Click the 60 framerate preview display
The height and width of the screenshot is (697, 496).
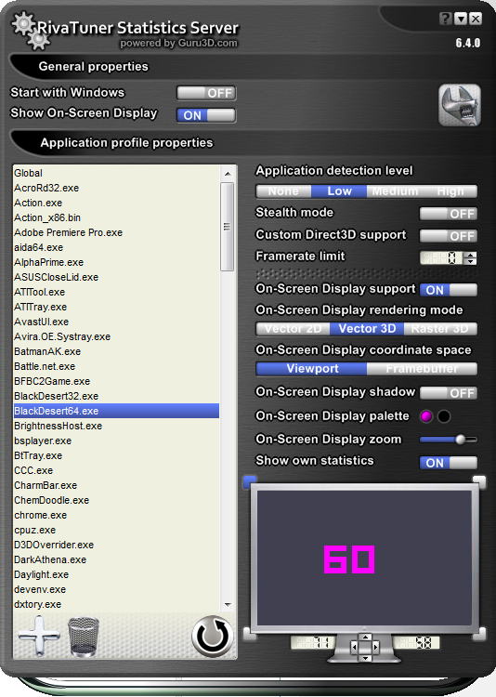[x=349, y=559]
